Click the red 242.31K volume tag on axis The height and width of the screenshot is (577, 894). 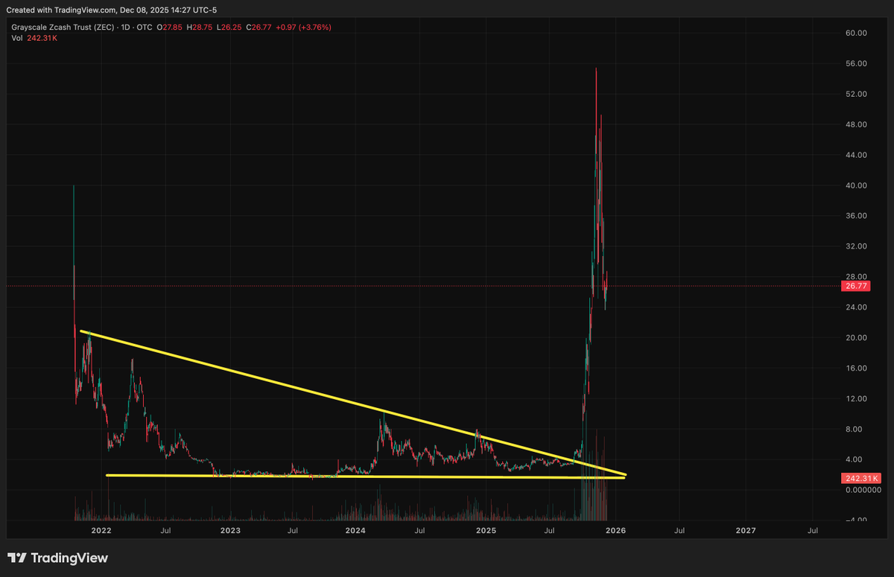[861, 478]
